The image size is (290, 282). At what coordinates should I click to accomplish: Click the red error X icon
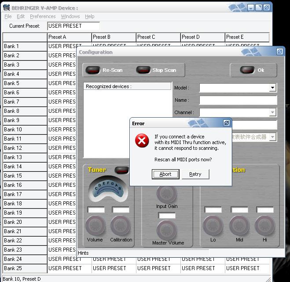tap(141, 141)
